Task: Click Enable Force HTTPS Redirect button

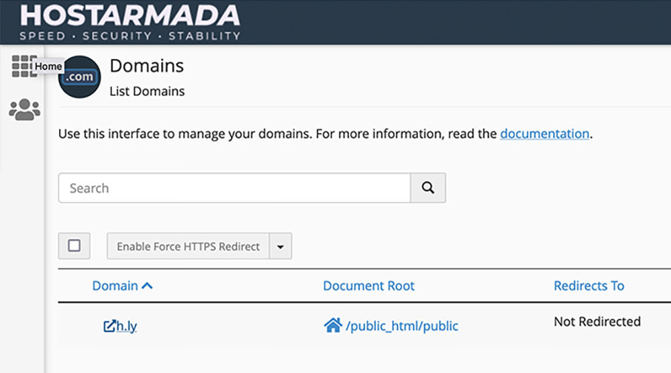Action: [x=189, y=246]
